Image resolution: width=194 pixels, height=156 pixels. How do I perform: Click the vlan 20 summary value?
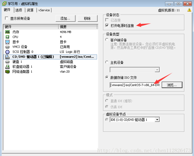[x=65, y=72]
